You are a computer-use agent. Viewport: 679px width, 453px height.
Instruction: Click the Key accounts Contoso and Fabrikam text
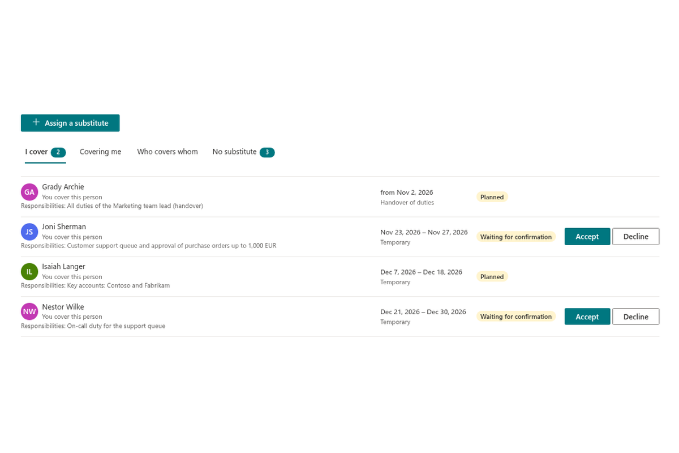click(x=95, y=285)
